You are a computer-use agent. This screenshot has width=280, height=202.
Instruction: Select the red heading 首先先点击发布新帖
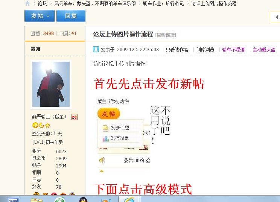149,84
